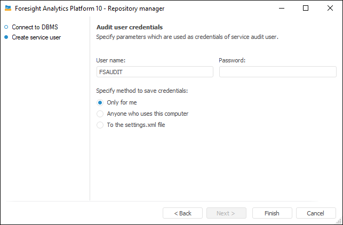This screenshot has width=343, height=225.
Task: Click the "Audit user credentials" heading
Action: click(130, 27)
